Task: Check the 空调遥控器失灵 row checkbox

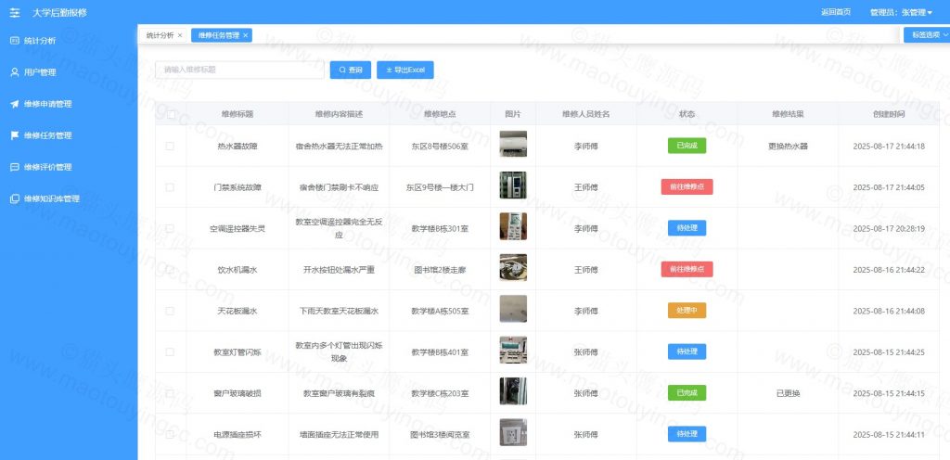Action: [170, 228]
